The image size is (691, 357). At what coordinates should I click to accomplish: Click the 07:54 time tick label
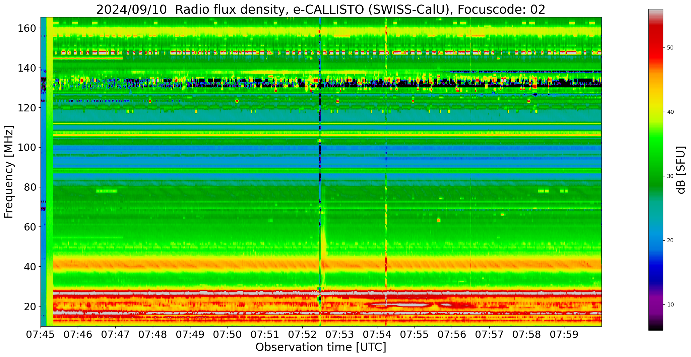[377, 335]
